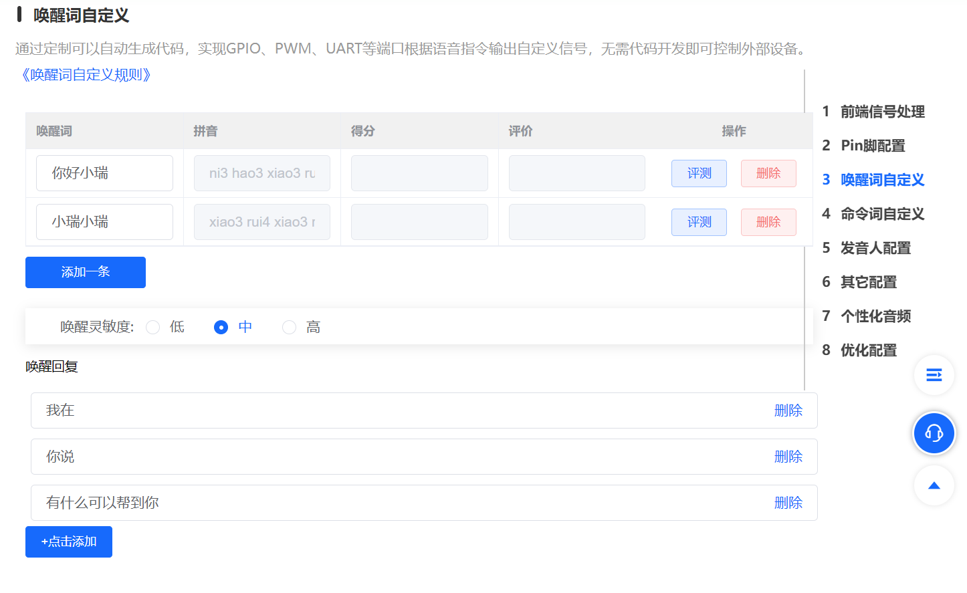Navigate to 个性化音频 section
Viewport: 967px width, 593px height.
click(867, 316)
